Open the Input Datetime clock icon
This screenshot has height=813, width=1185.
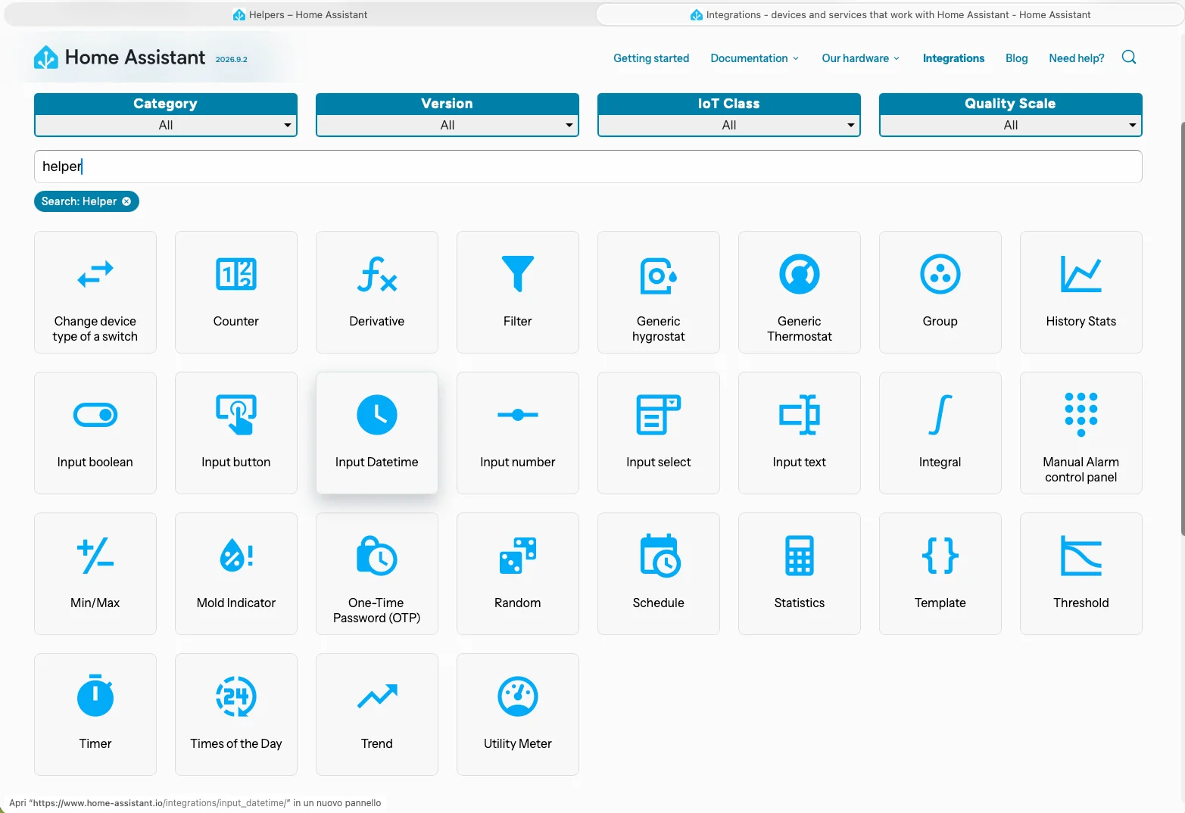point(377,415)
